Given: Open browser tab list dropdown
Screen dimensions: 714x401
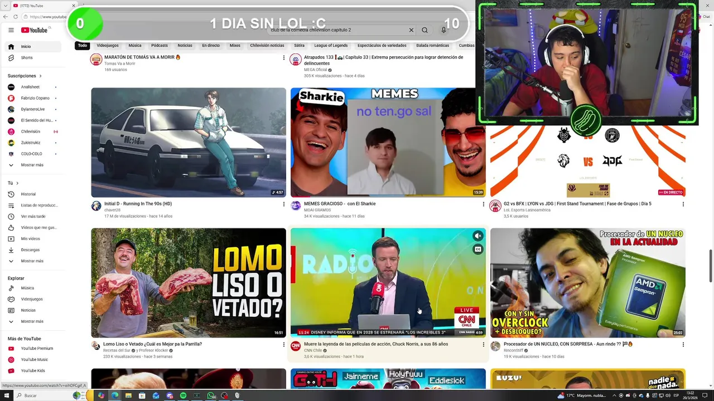Looking at the screenshot, I should pyautogui.click(x=6, y=6).
